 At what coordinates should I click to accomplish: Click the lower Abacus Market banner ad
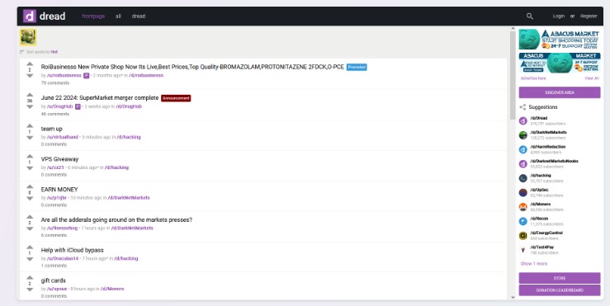tap(560, 63)
